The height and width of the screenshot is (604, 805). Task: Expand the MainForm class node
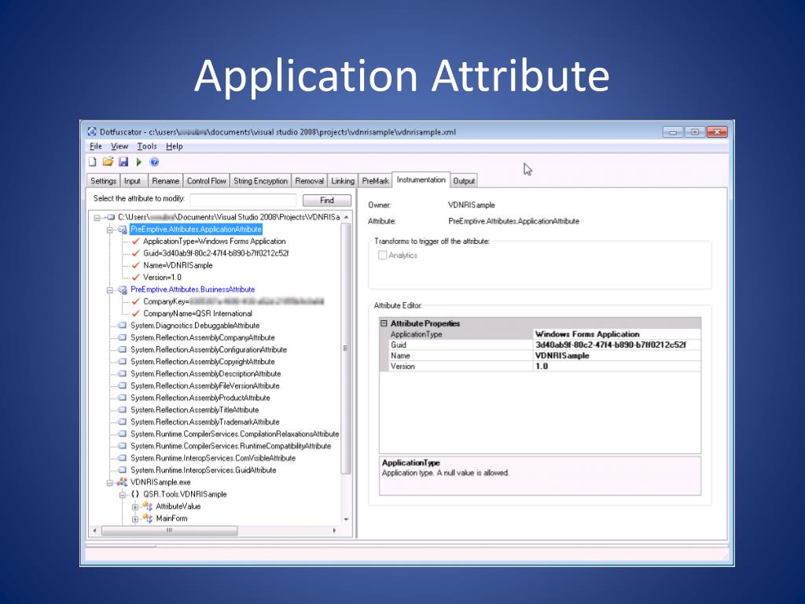coord(134,519)
